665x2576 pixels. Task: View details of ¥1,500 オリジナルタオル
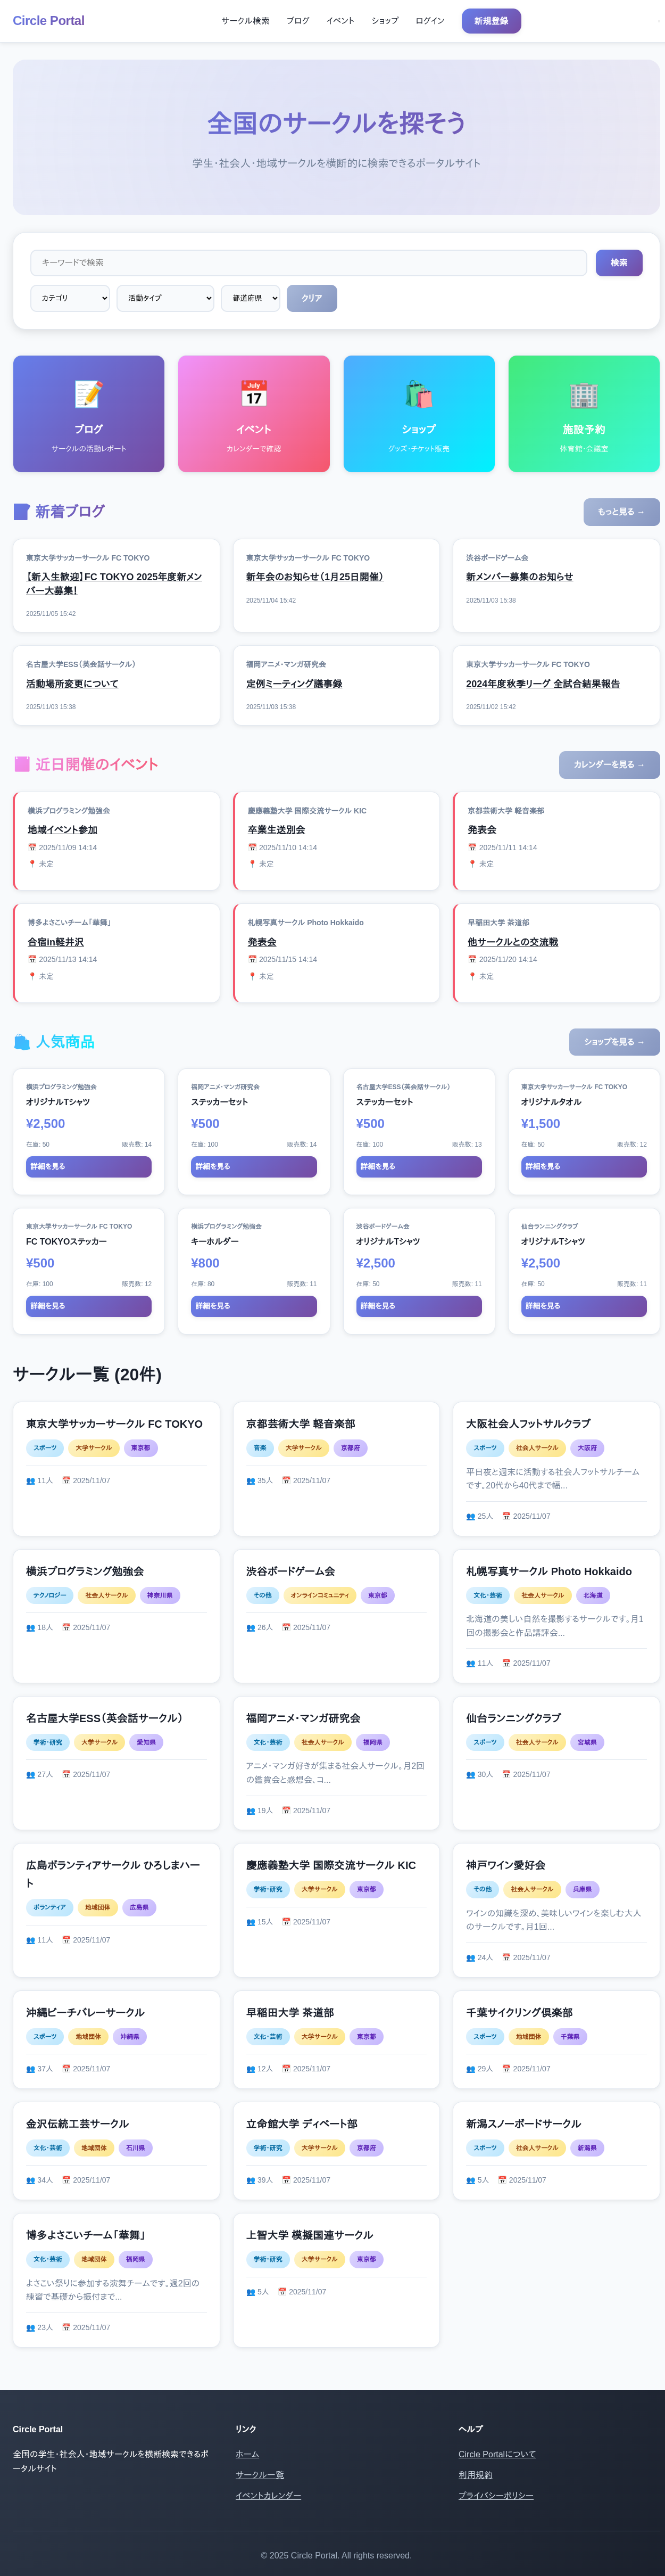584,1167
